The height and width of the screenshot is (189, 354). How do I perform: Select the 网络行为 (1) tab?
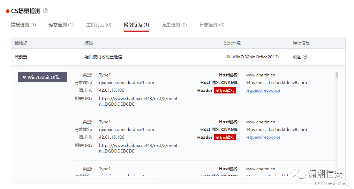(137, 25)
